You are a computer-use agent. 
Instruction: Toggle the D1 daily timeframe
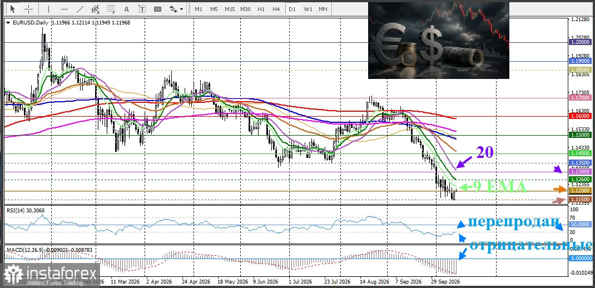(x=292, y=9)
